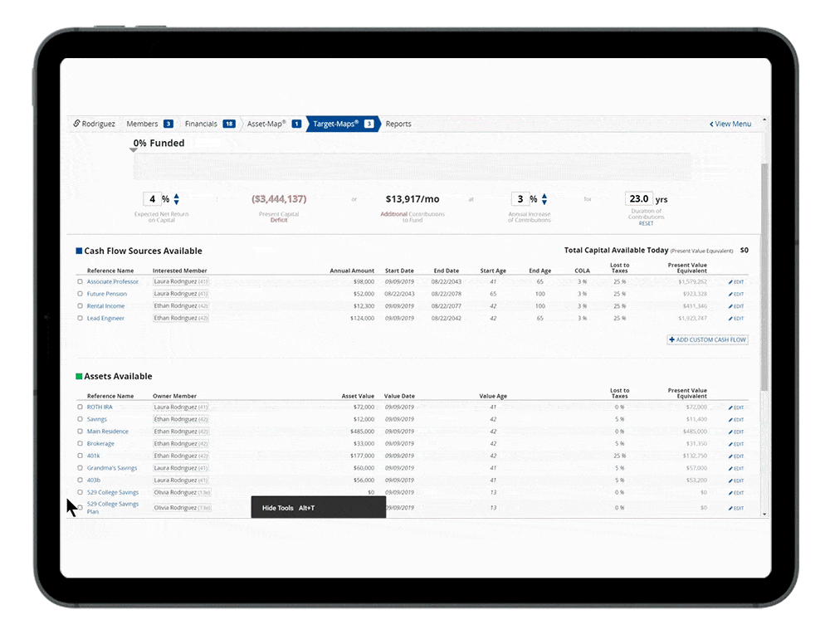The height and width of the screenshot is (644, 830).
Task: Click the scroll up arrow of the scrollbar
Action: (764, 120)
